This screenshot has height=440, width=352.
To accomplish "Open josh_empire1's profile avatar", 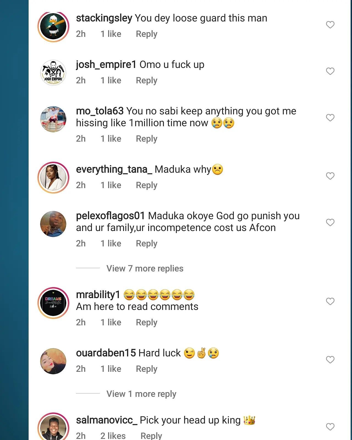I will pyautogui.click(x=53, y=73).
